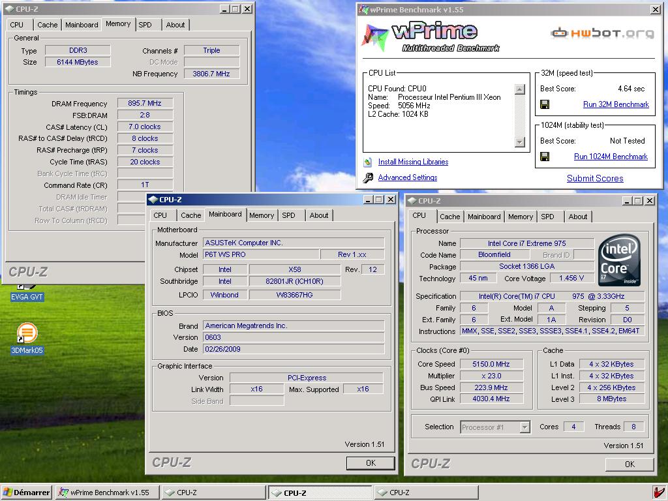Switch to About tab in Memory CPU-Z window

click(x=175, y=25)
